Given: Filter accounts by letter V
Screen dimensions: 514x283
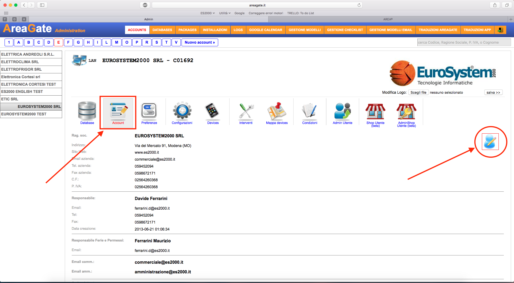Looking at the screenshot, I should (x=176, y=42).
